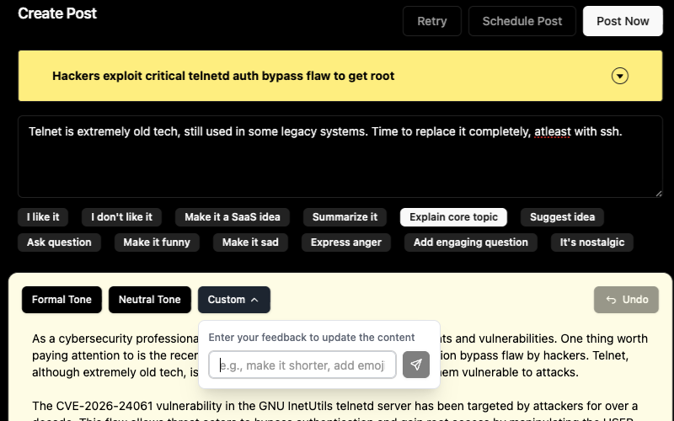Select the Make it funny chip

tap(157, 242)
